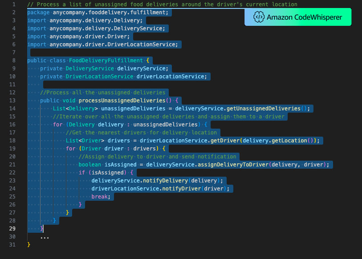Screen dimensions: 362x259
Task: Click deliveryService.notifyDelivery call
Action: [x=157, y=181]
